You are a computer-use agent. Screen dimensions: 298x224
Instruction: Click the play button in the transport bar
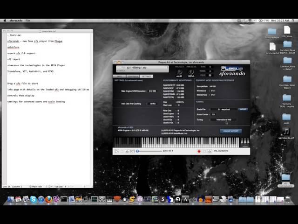tap(116, 151)
